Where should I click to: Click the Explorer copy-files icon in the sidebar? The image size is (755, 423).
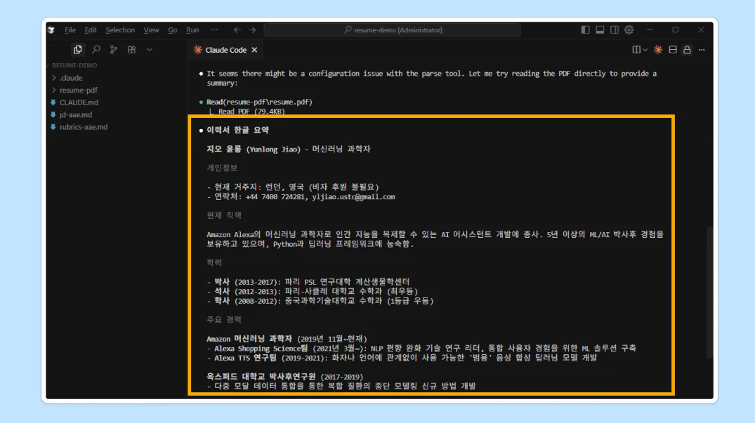tap(77, 50)
